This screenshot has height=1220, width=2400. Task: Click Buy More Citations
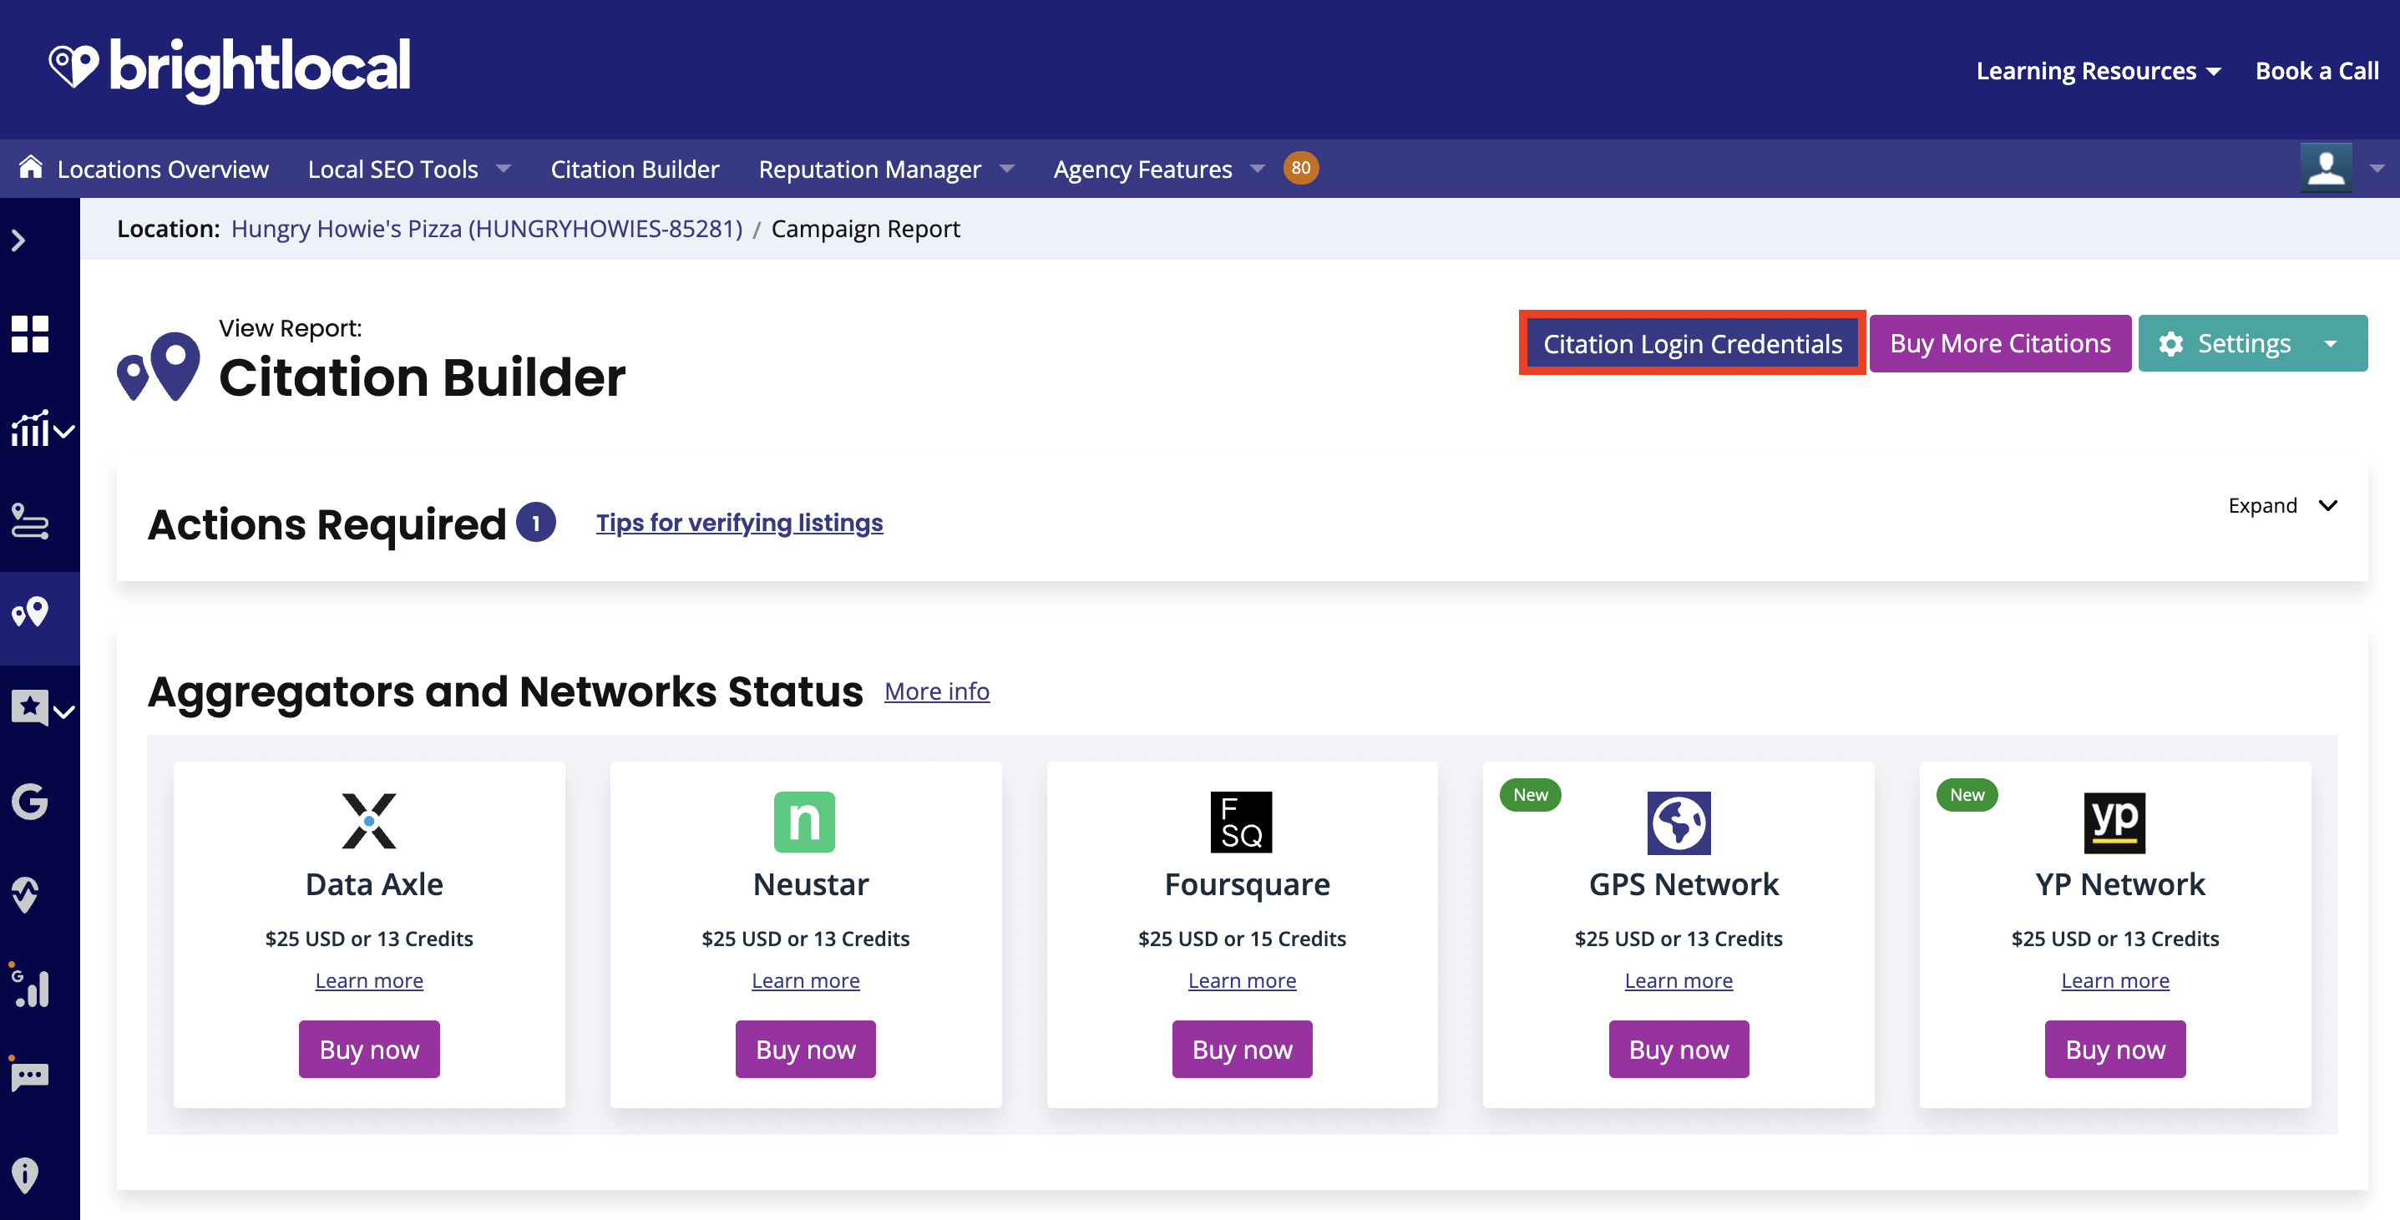(2000, 344)
